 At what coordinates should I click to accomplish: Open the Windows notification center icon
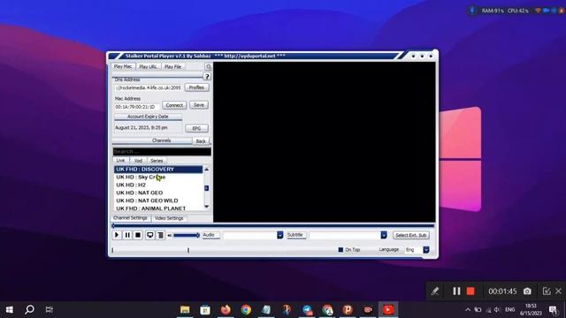[553, 310]
